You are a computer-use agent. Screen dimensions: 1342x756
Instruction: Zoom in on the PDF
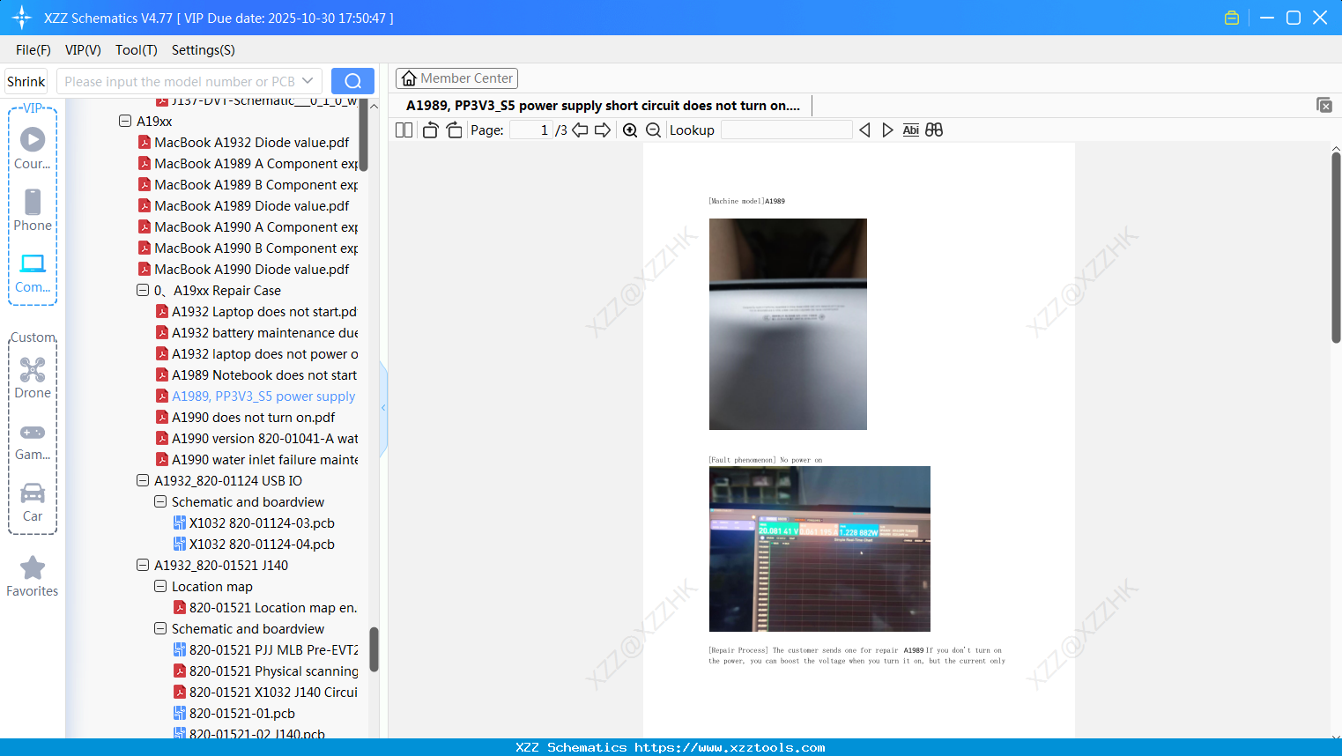coord(630,130)
